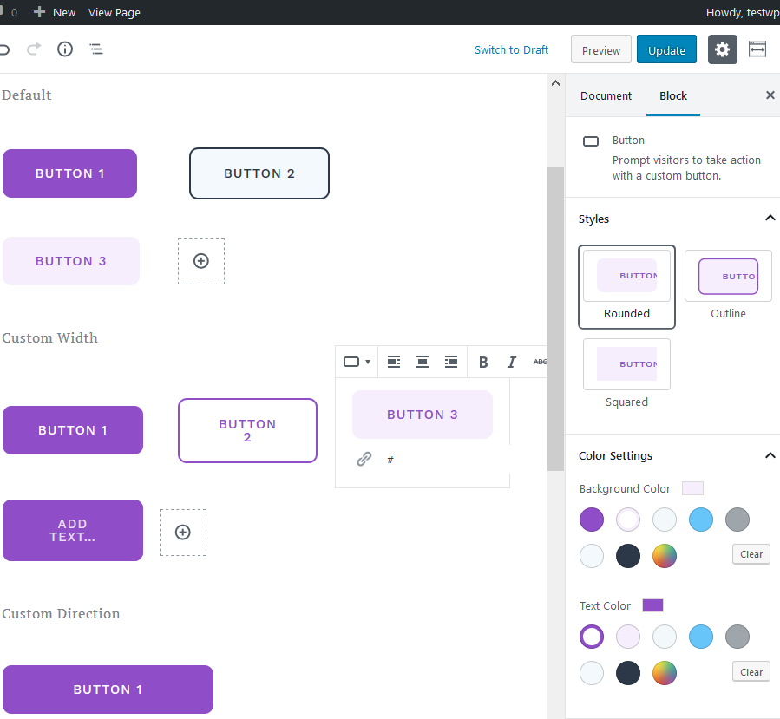Click the content structure info icon
Image resolution: width=780 pixels, height=719 pixels.
coord(65,49)
